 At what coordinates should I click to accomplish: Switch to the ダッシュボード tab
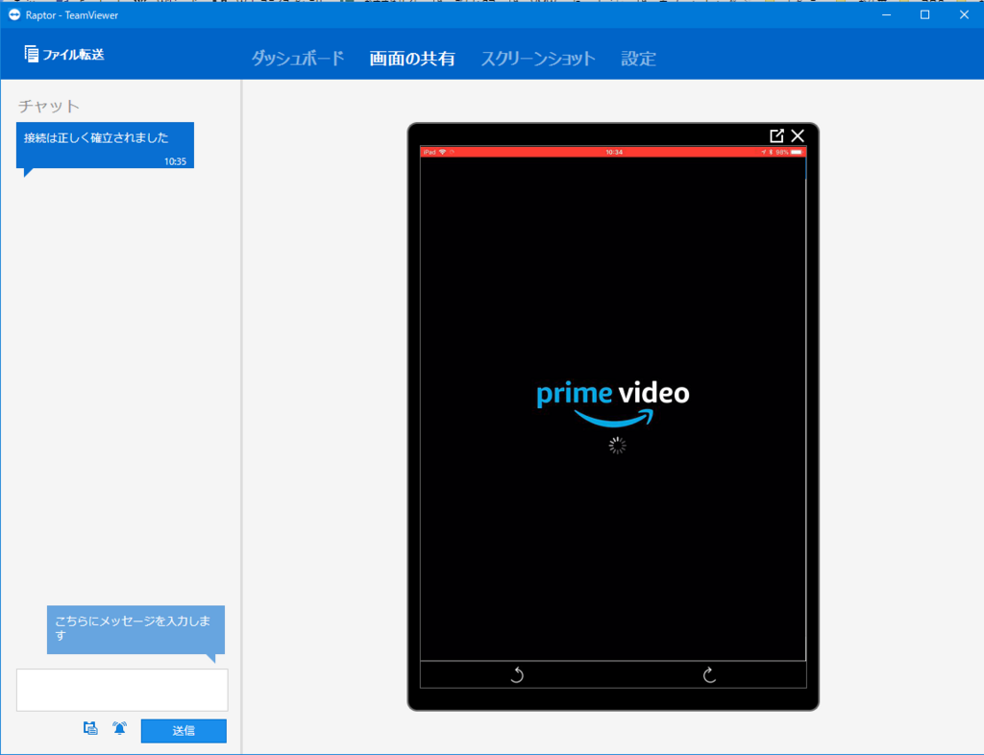click(x=298, y=59)
